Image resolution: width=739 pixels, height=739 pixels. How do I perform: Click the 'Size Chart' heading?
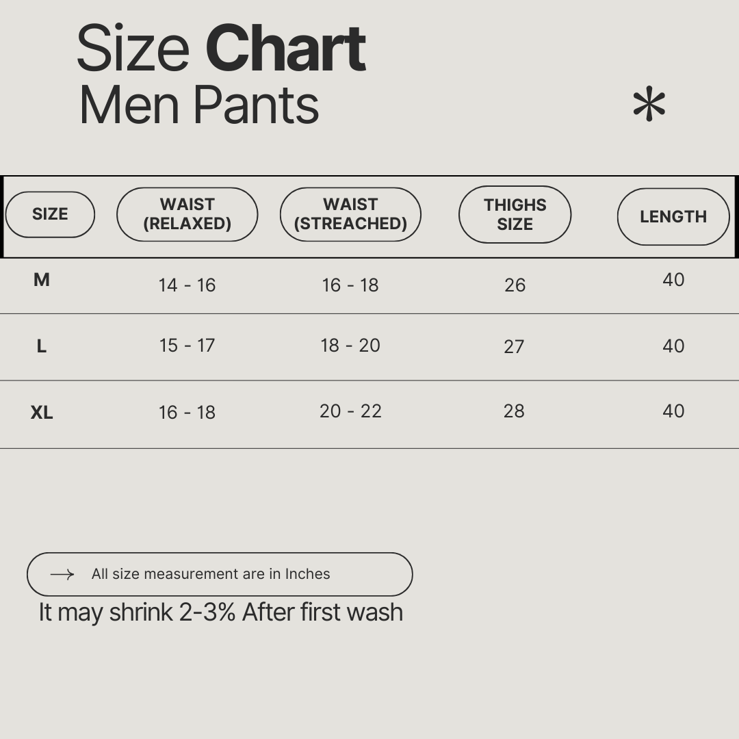(x=221, y=49)
